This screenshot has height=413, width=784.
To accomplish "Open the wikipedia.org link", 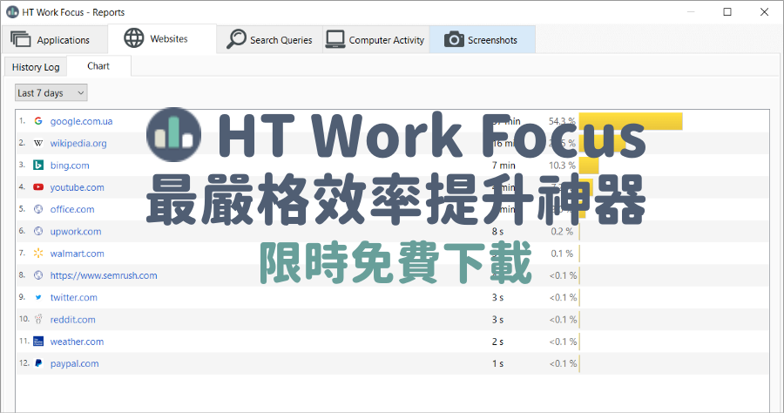I will click(x=78, y=144).
